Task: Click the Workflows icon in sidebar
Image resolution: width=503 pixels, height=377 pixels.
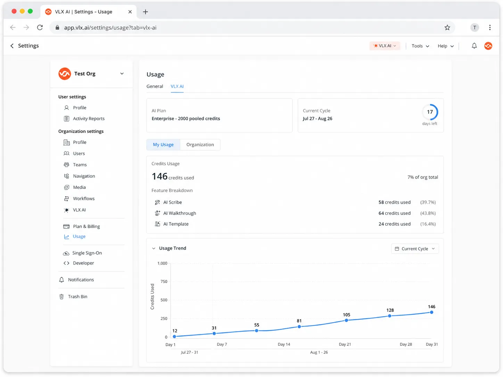Action: point(66,199)
